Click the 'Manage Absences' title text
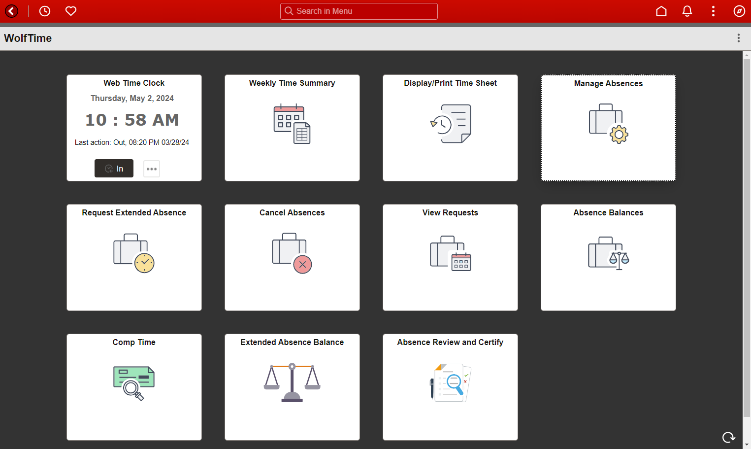751x449 pixels. tap(609, 83)
